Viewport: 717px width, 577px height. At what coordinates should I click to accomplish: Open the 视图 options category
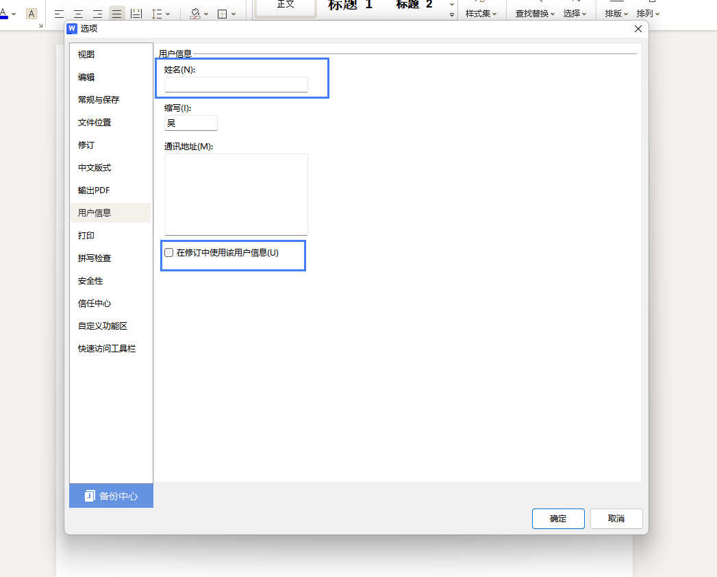pyautogui.click(x=111, y=54)
